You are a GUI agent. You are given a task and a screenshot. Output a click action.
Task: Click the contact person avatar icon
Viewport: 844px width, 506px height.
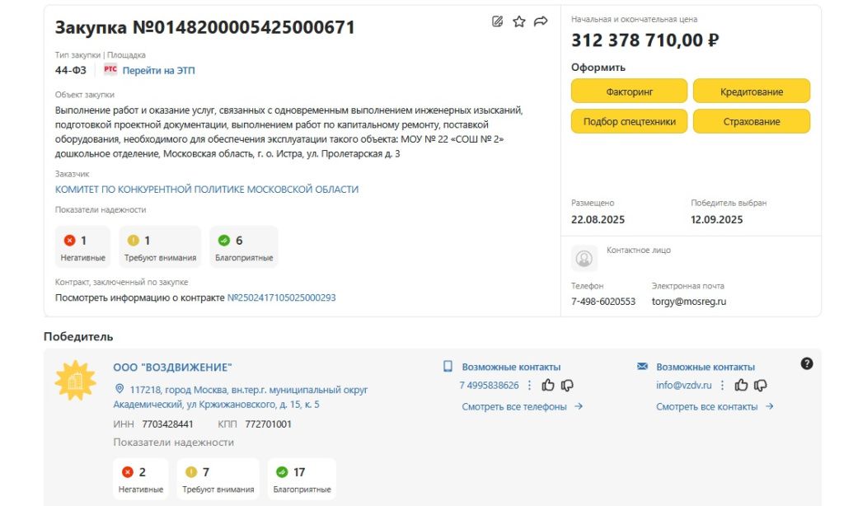pyautogui.click(x=584, y=258)
